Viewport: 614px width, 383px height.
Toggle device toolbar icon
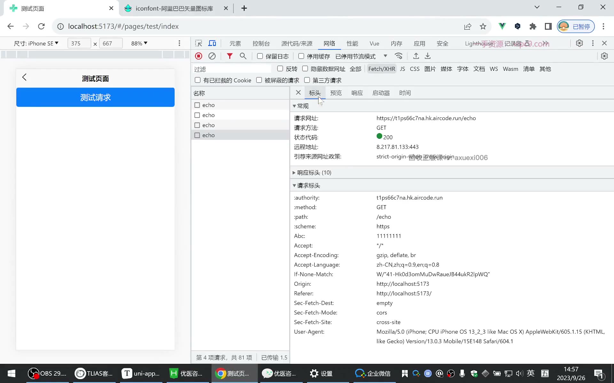pyautogui.click(x=212, y=43)
